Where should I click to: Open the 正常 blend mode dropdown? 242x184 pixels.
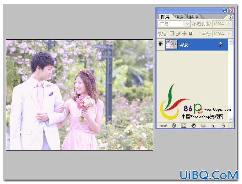click(174, 24)
